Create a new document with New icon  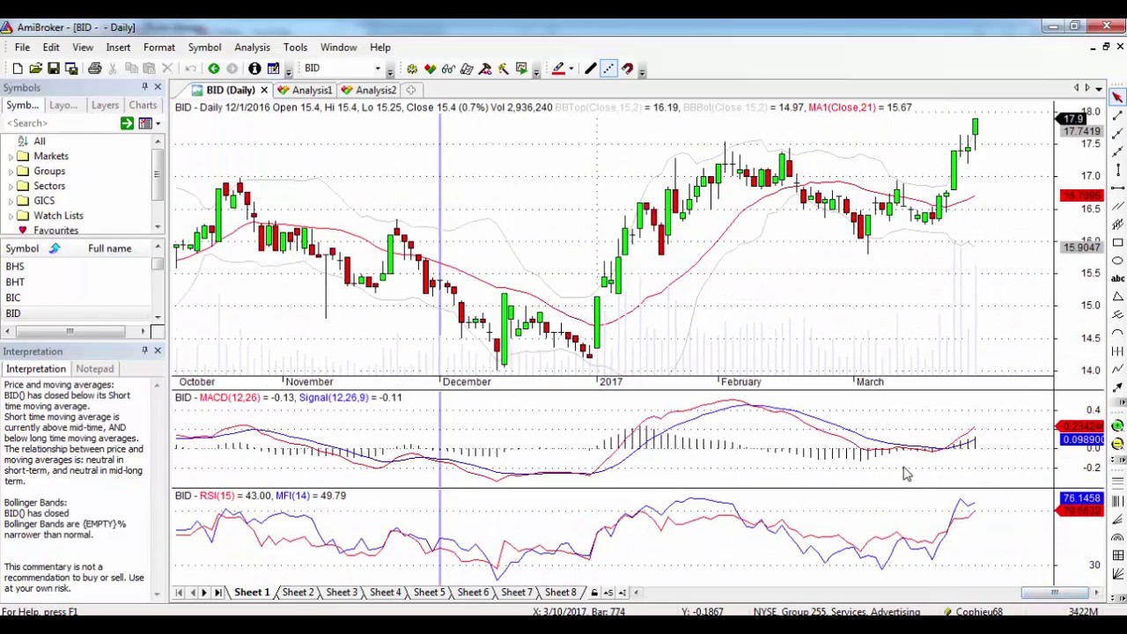pyautogui.click(x=18, y=69)
